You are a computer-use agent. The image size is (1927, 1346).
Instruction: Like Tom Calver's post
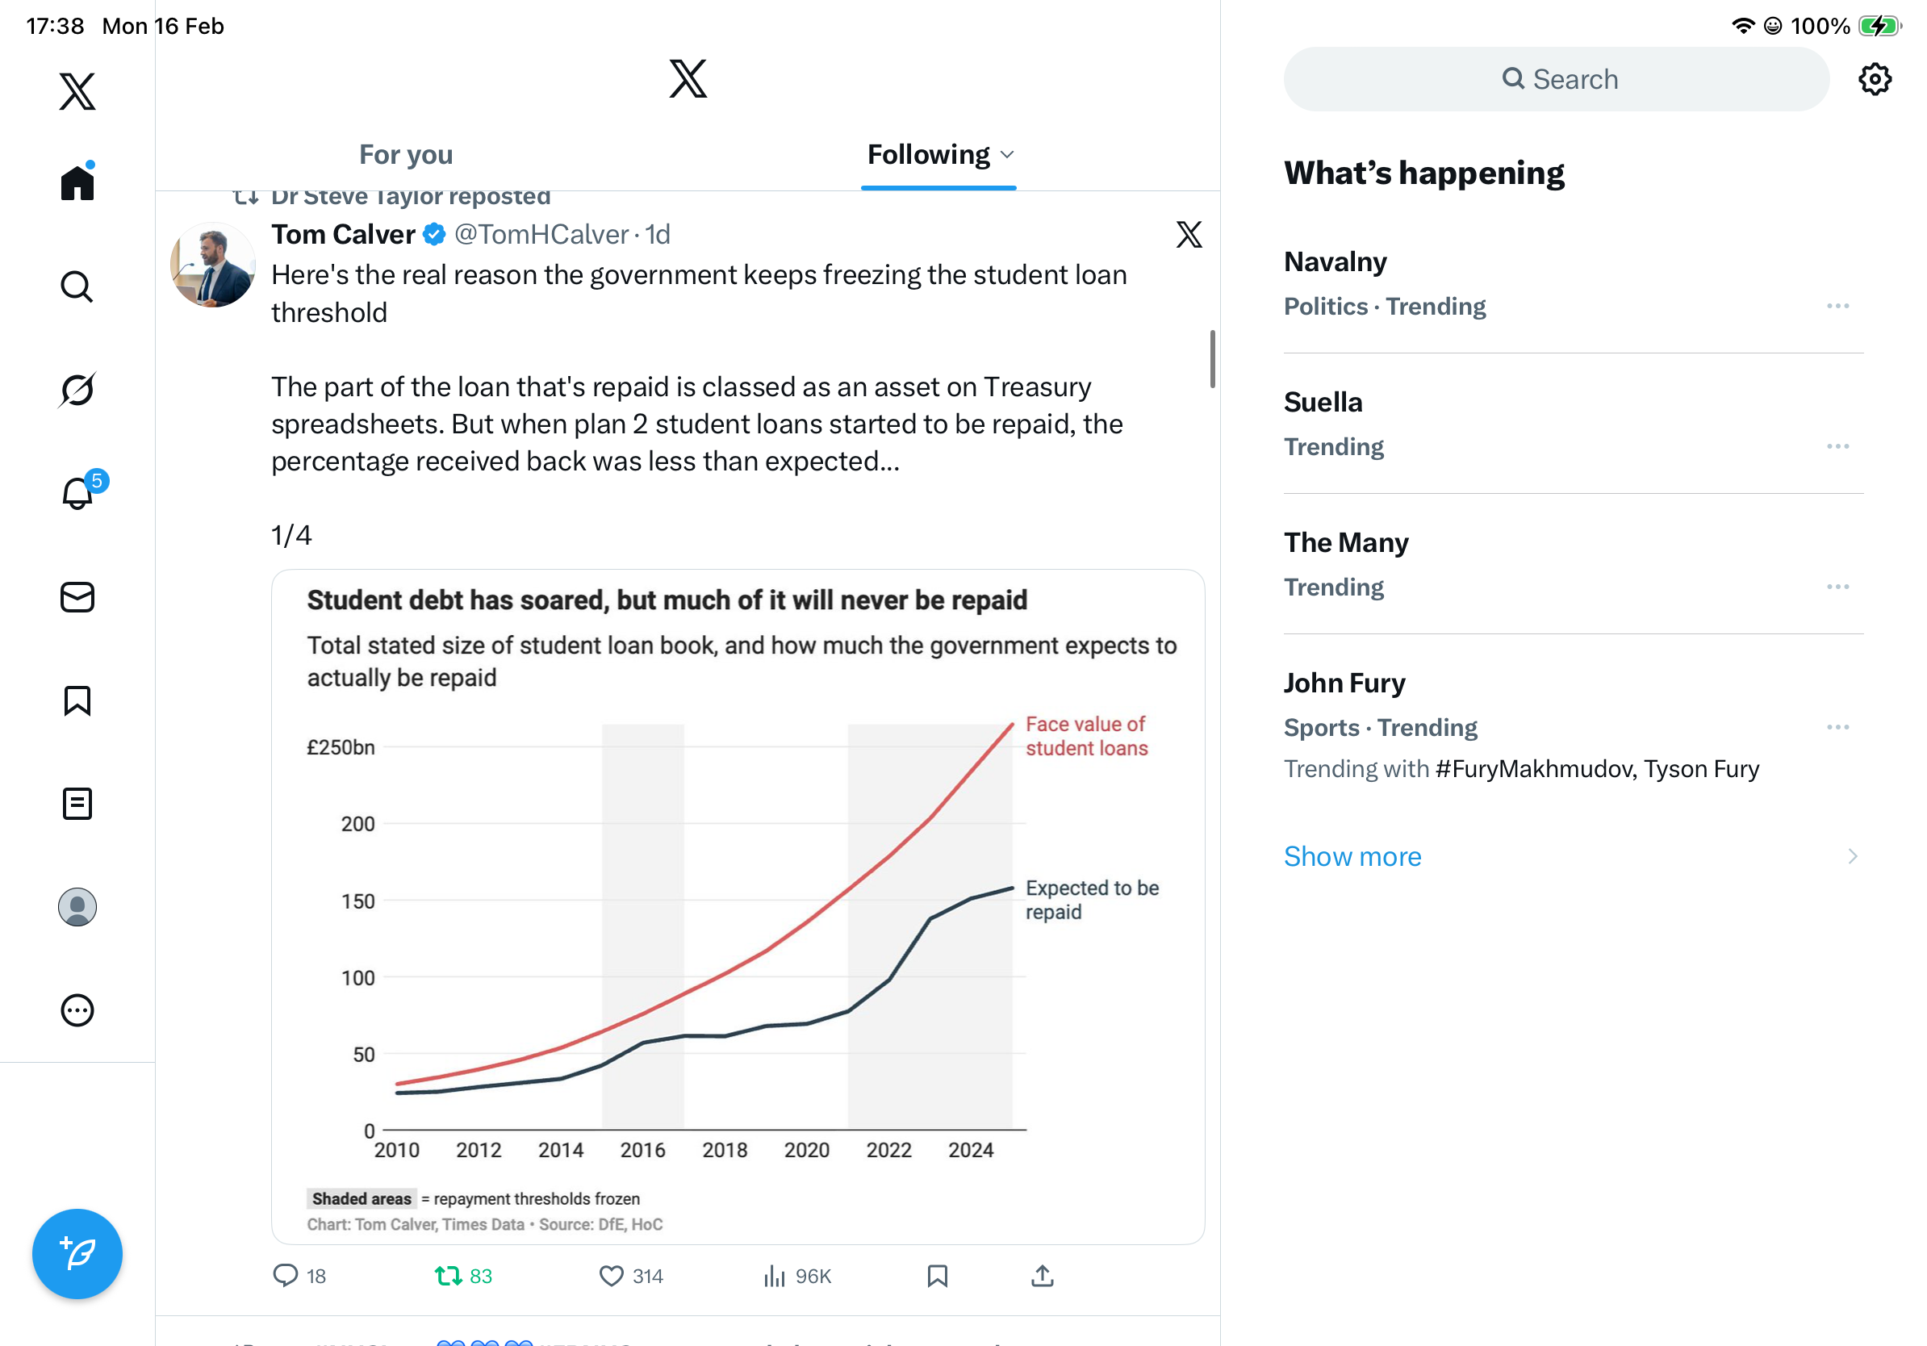(611, 1276)
